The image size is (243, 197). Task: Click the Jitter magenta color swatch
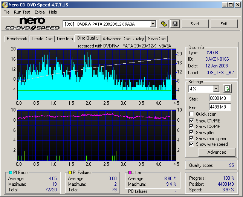click(x=130, y=173)
